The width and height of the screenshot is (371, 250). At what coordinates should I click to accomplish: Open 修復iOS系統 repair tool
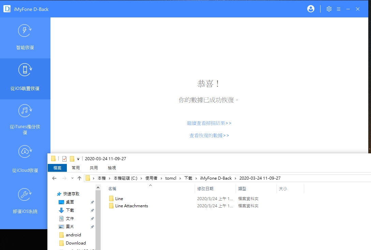(25, 202)
